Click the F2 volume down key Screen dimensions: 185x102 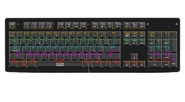pyautogui.click(x=34, y=25)
